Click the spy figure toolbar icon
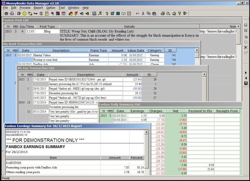This screenshot has height=181, width=250. (52, 14)
